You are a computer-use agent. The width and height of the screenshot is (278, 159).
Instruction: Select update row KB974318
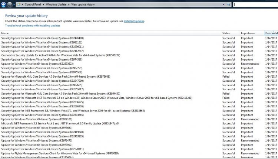tap(139, 59)
